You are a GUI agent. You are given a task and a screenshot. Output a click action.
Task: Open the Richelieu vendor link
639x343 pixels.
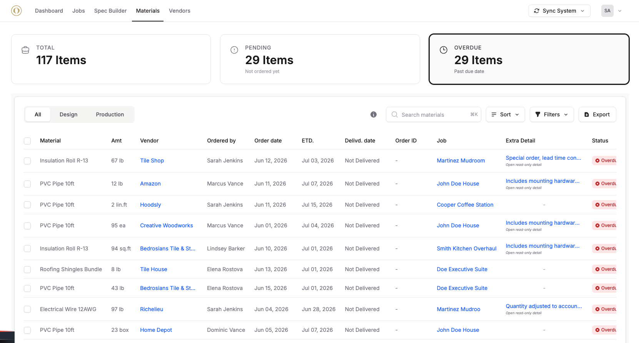(x=152, y=309)
